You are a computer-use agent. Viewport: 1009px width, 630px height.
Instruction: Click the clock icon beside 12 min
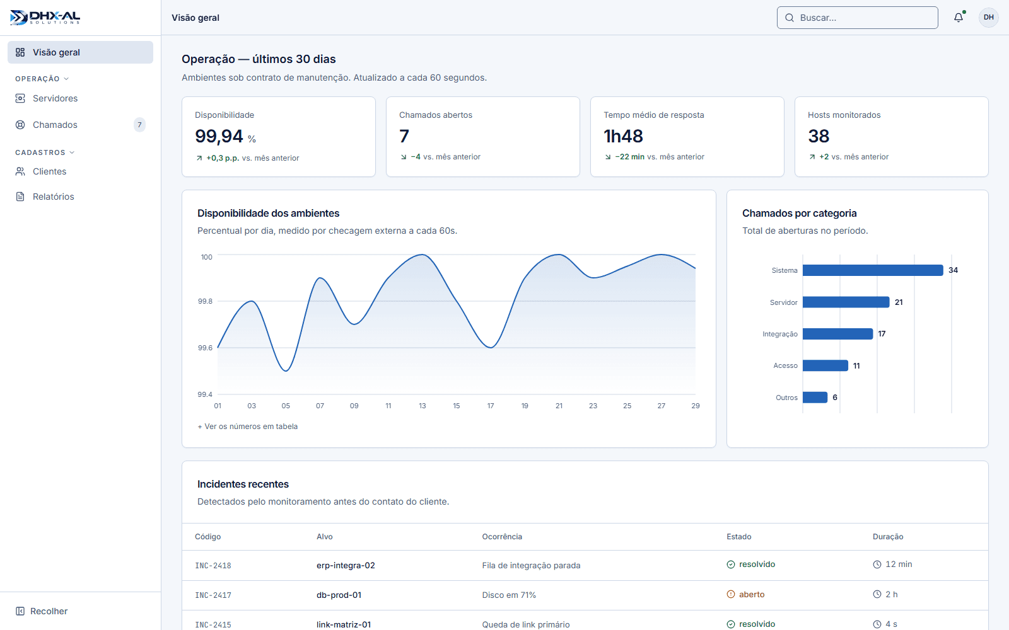click(877, 564)
